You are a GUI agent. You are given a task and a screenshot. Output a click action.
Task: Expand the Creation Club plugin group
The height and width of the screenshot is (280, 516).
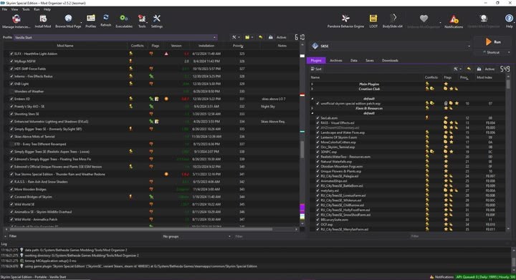(x=312, y=89)
